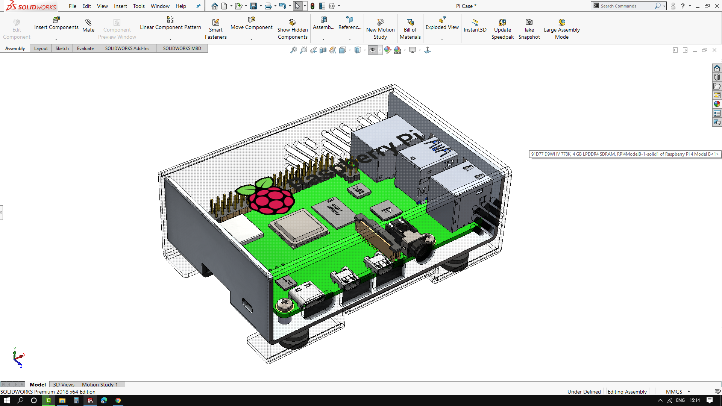Toggle the Select cursor tool

297,6
